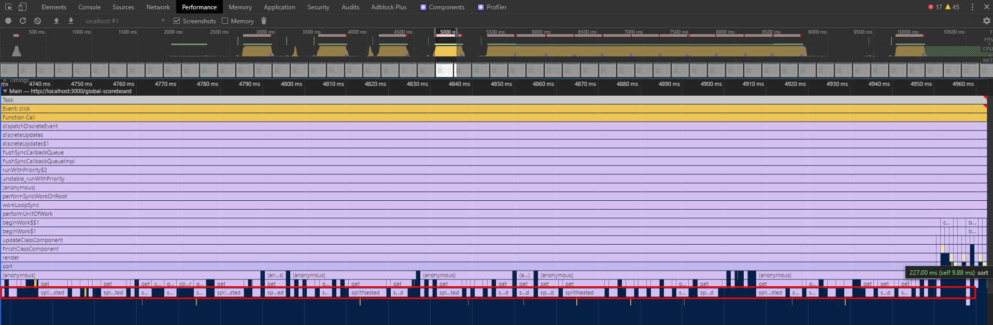This screenshot has width=993, height=325.
Task: Click the 4840 ms tick on the flame chart ruler
Action: pyautogui.click(x=459, y=84)
